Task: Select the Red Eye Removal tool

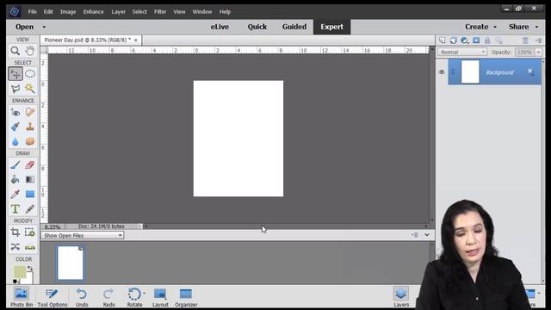Action: click(x=15, y=113)
